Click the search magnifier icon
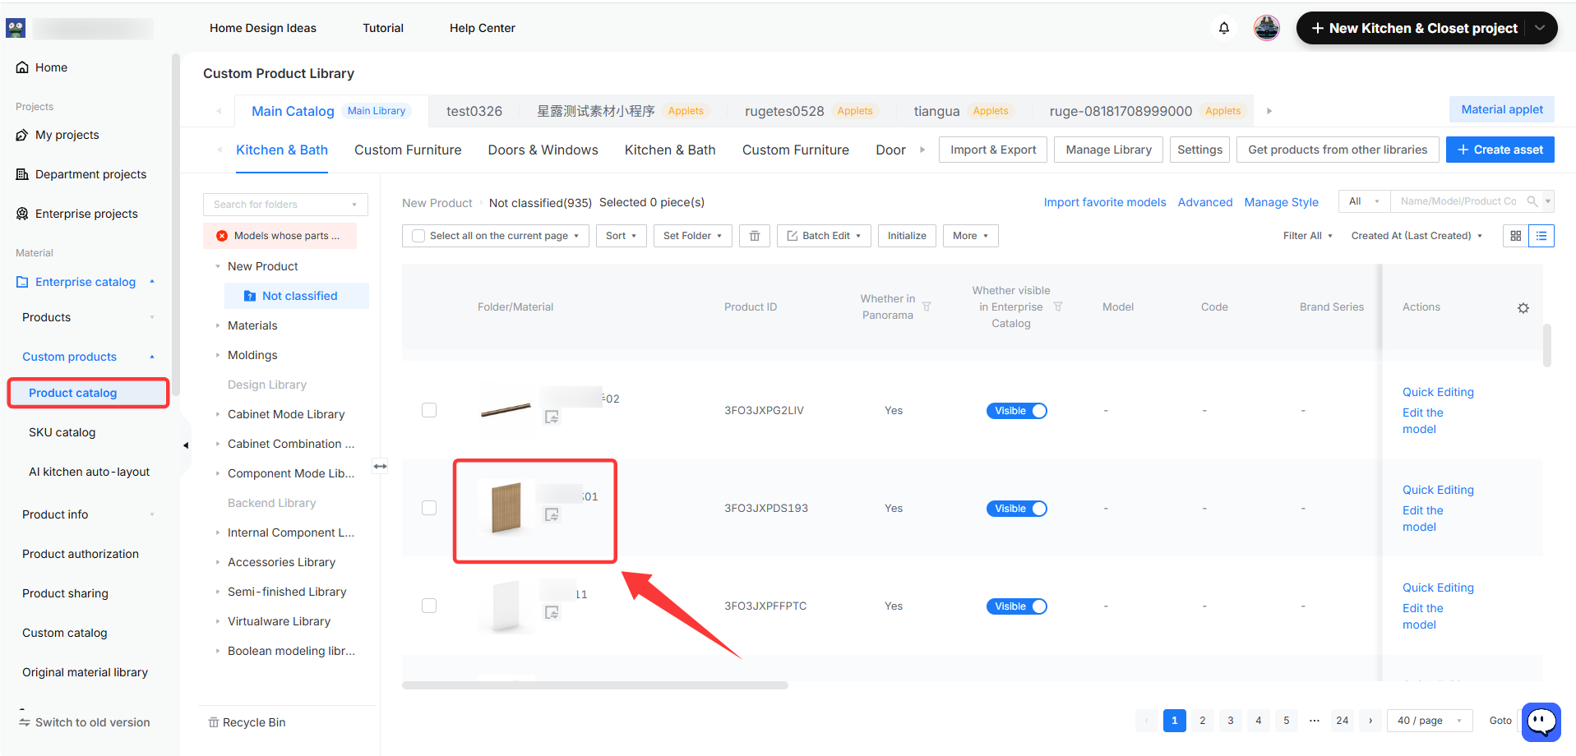The width and height of the screenshot is (1576, 756). [1532, 201]
